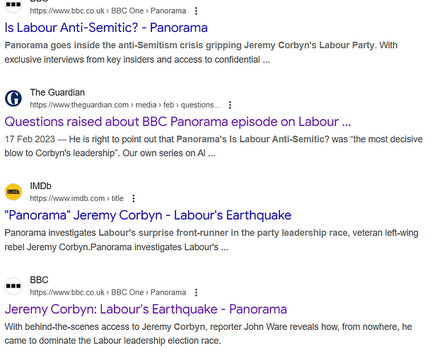Open the IMDb 'Jeremy Corbyn - Labour's Earthquake' result

coord(148,215)
